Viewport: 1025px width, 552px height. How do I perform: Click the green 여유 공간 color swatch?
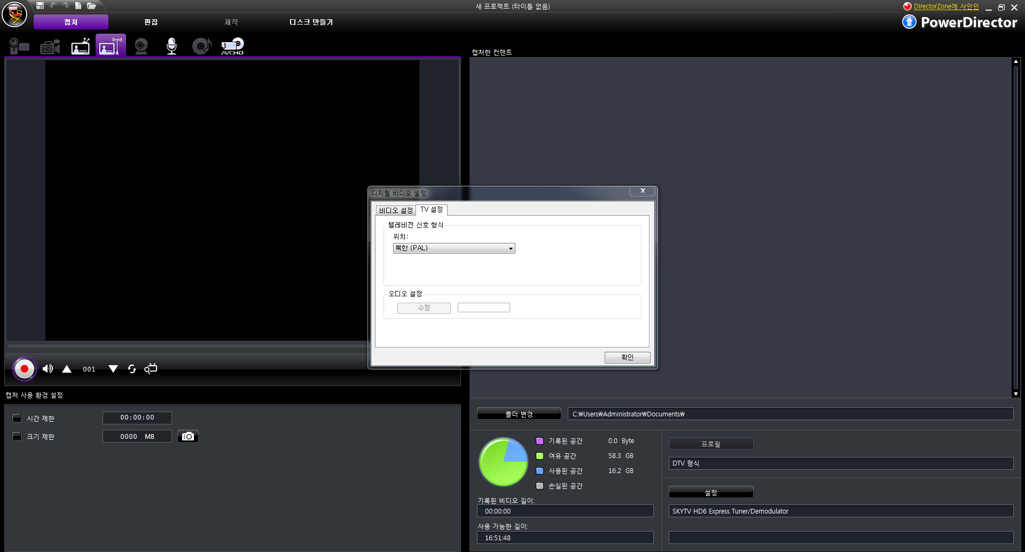(539, 456)
